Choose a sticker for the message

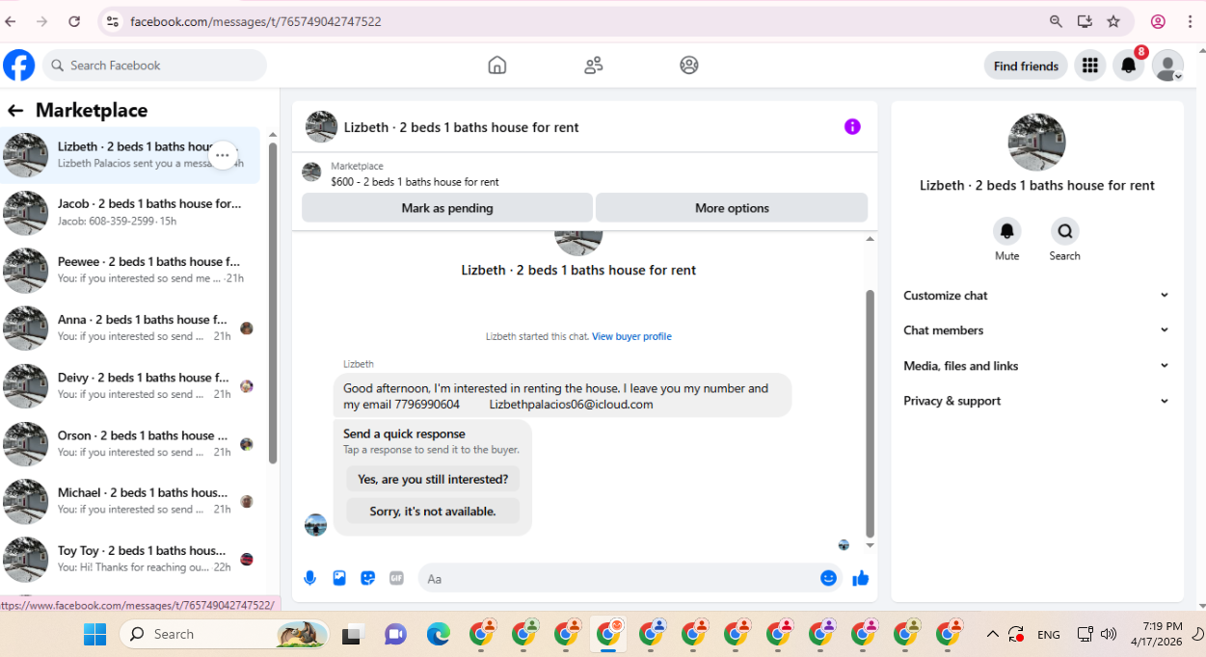pyautogui.click(x=367, y=578)
